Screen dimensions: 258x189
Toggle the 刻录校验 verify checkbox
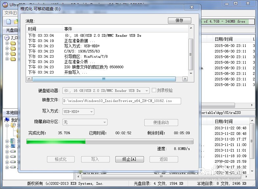pyautogui.click(x=154, y=90)
